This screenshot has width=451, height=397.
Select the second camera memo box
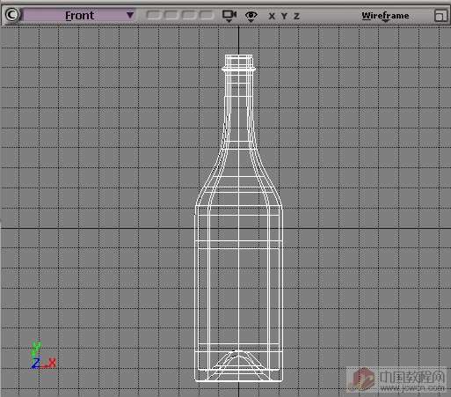pyautogui.click(x=171, y=15)
